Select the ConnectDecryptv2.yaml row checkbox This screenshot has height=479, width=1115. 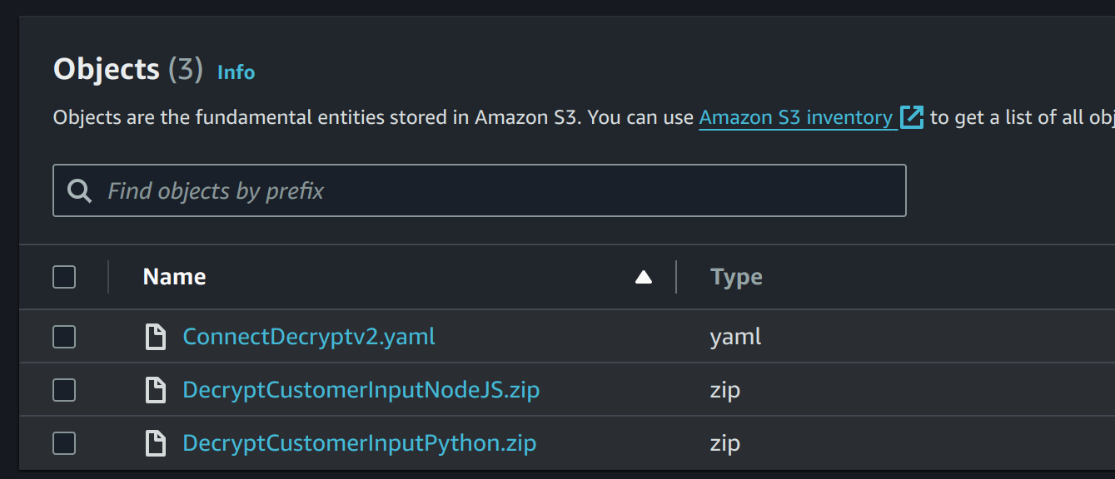[64, 337]
